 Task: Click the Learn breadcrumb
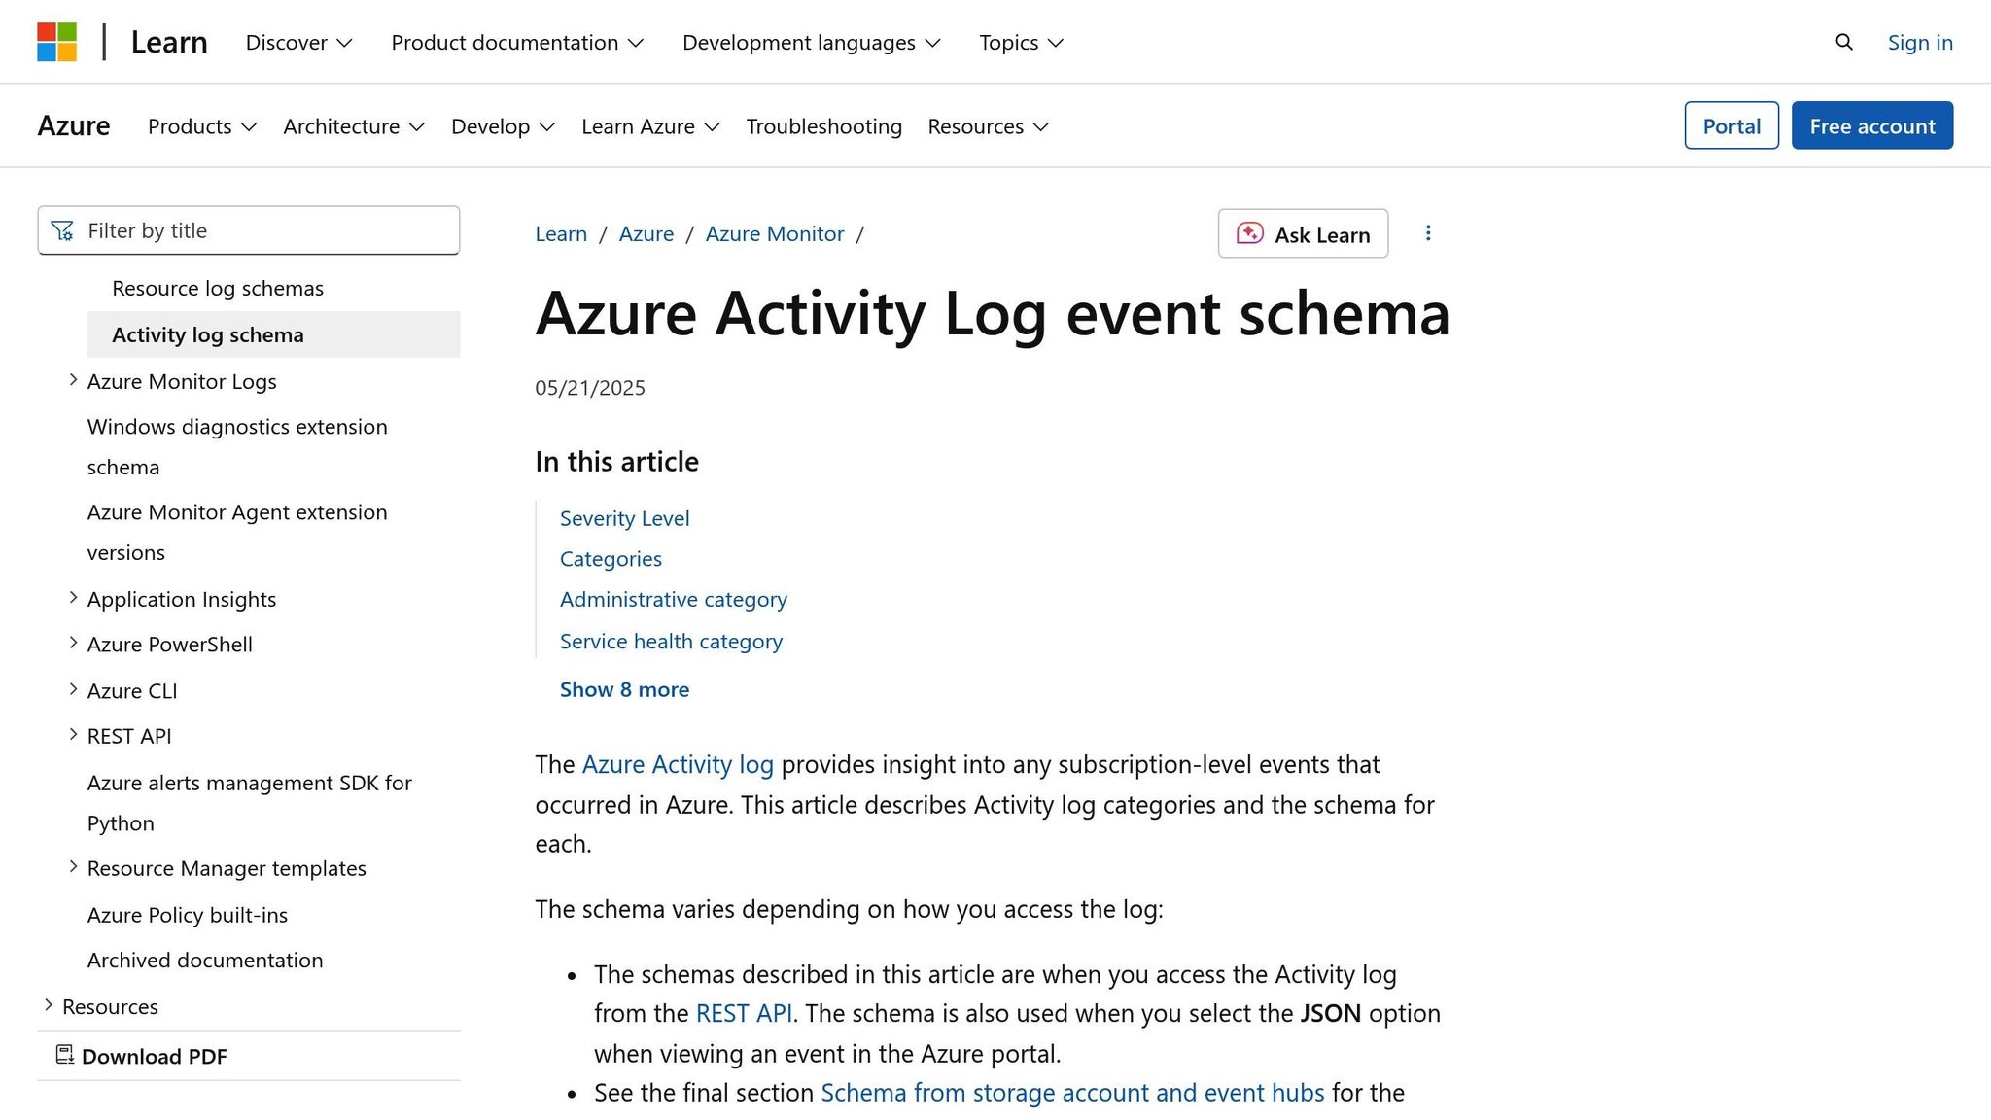pyautogui.click(x=561, y=233)
